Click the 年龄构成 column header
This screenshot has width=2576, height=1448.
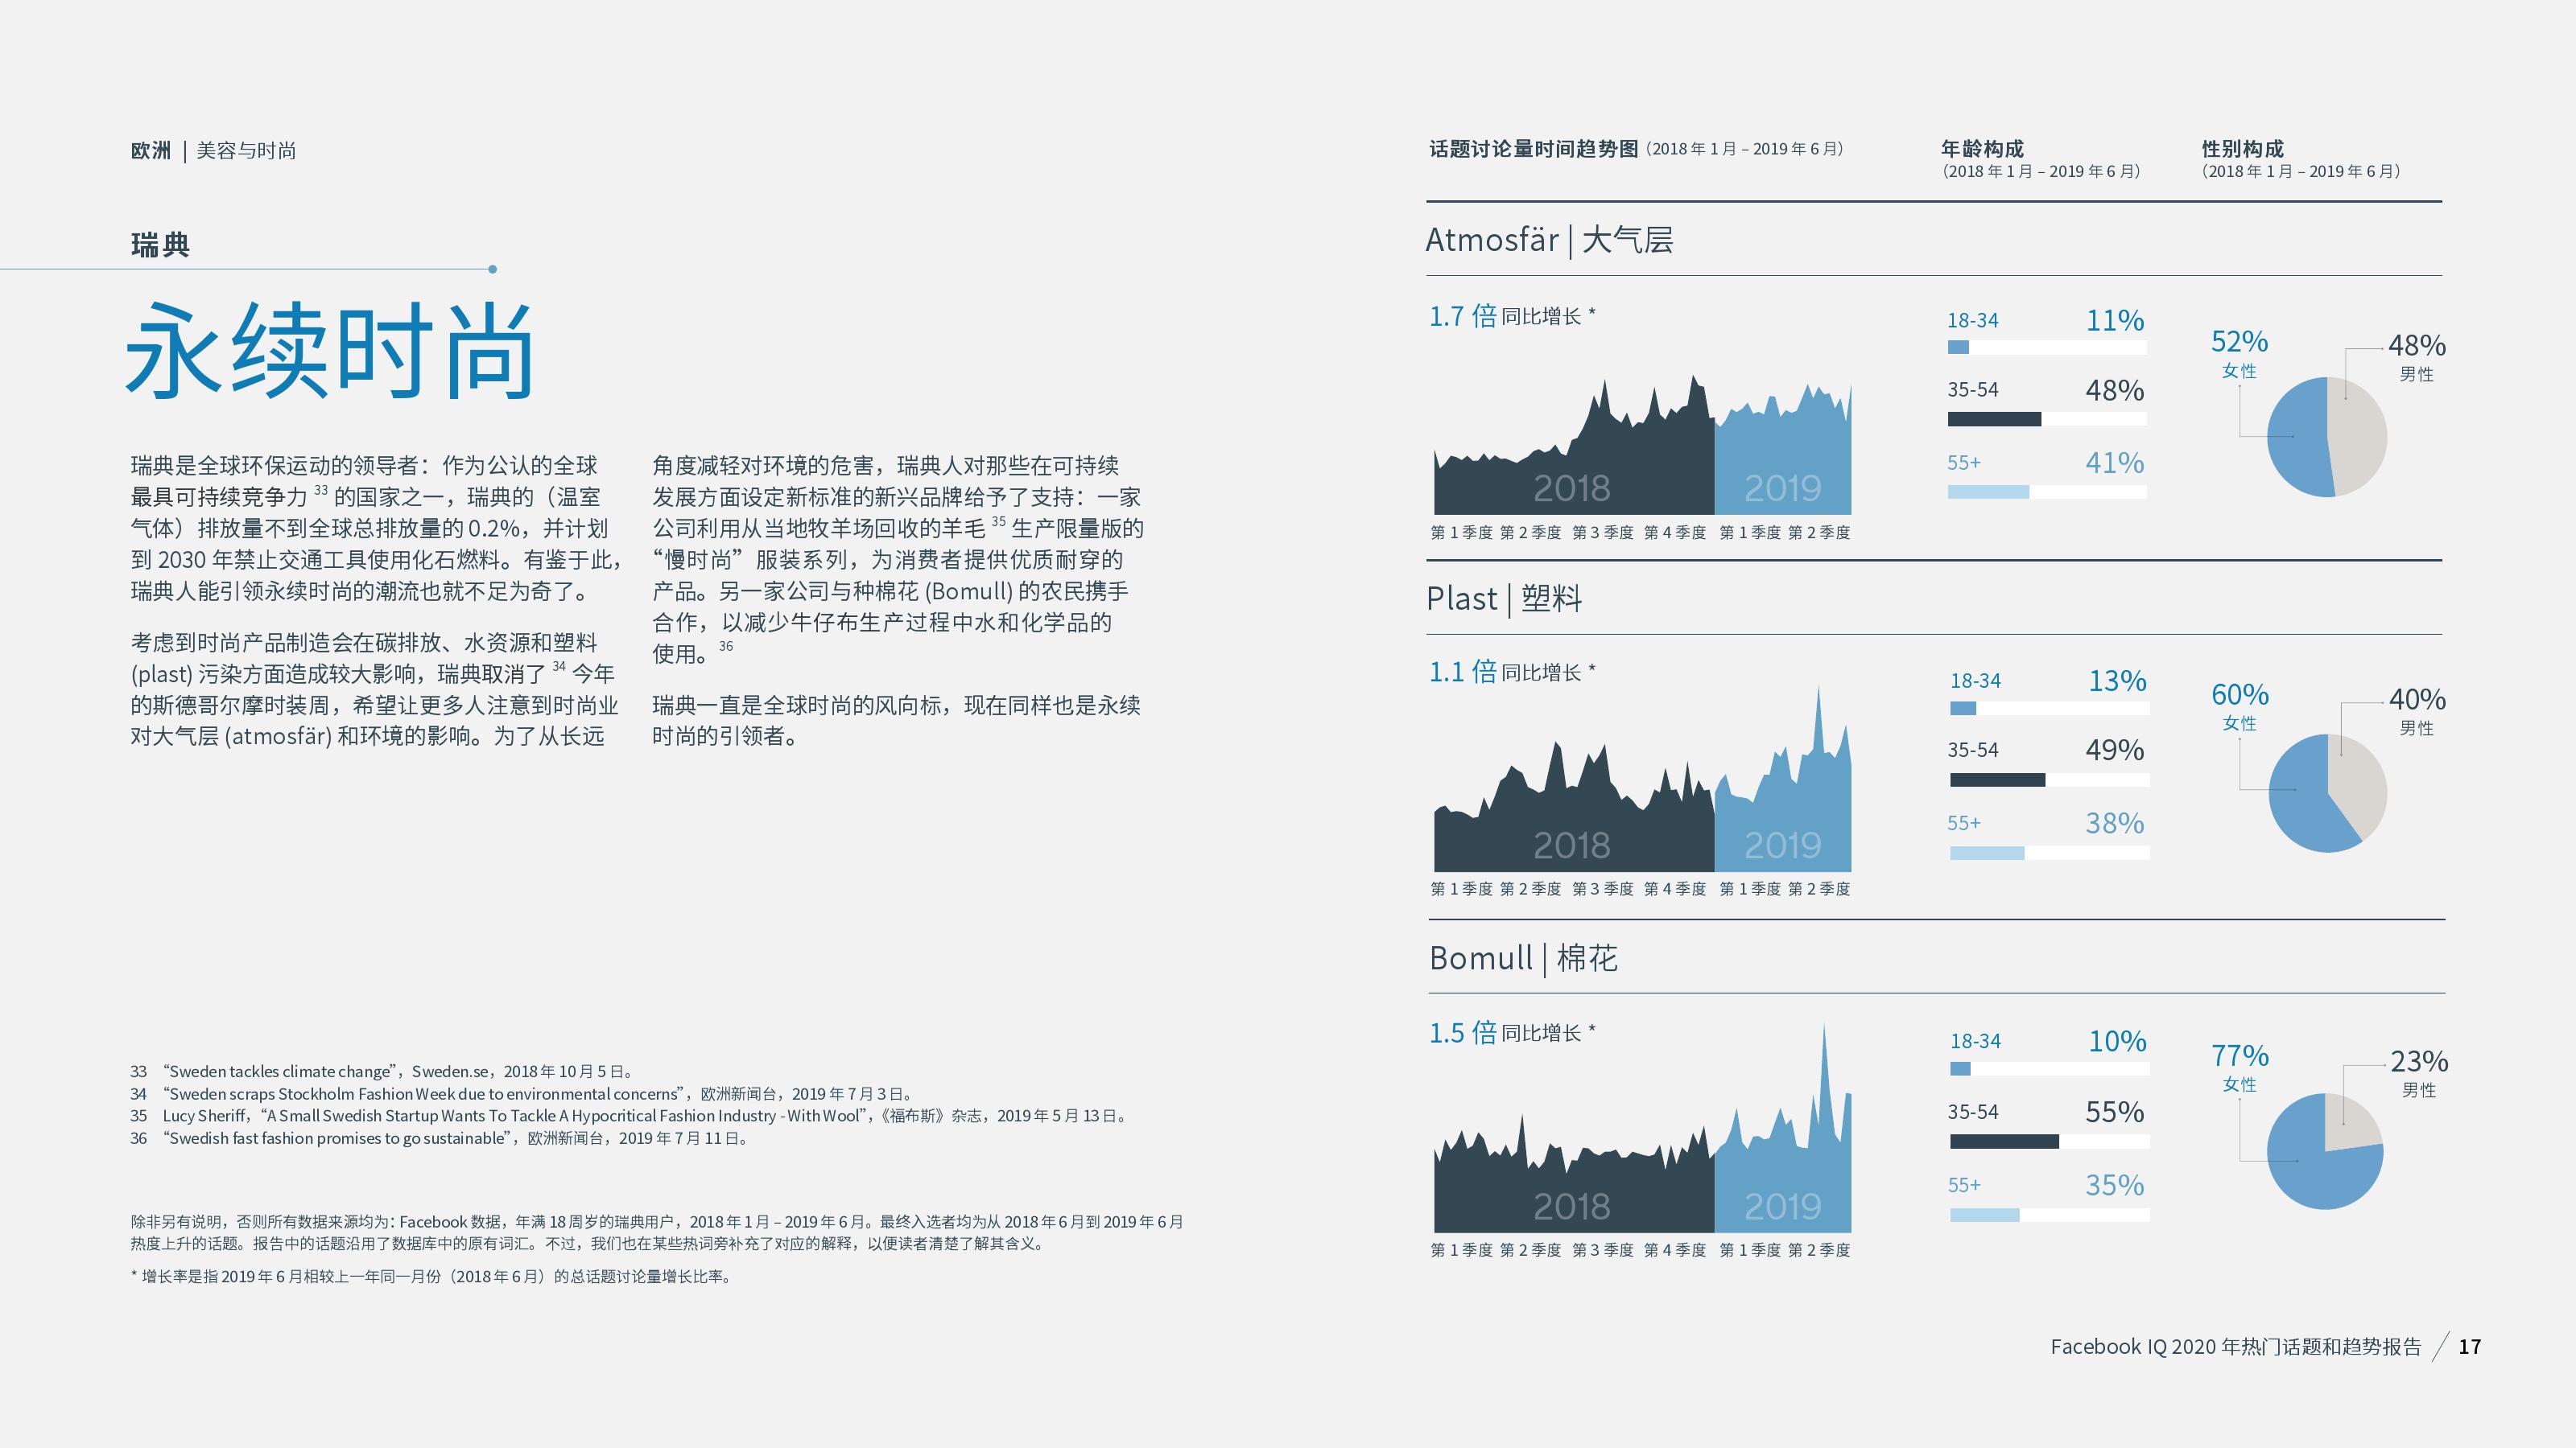click(x=1982, y=149)
